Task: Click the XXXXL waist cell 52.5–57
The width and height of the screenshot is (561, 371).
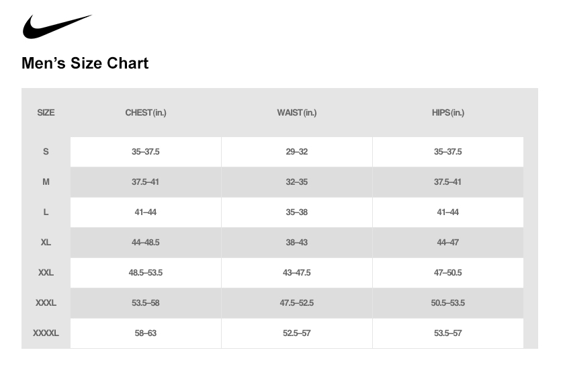Action: point(296,333)
